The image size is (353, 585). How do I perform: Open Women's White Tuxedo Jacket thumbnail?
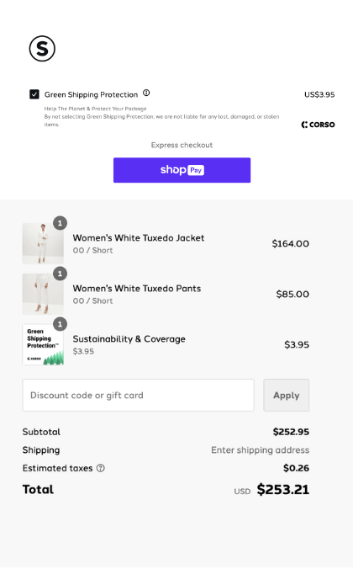click(x=43, y=243)
